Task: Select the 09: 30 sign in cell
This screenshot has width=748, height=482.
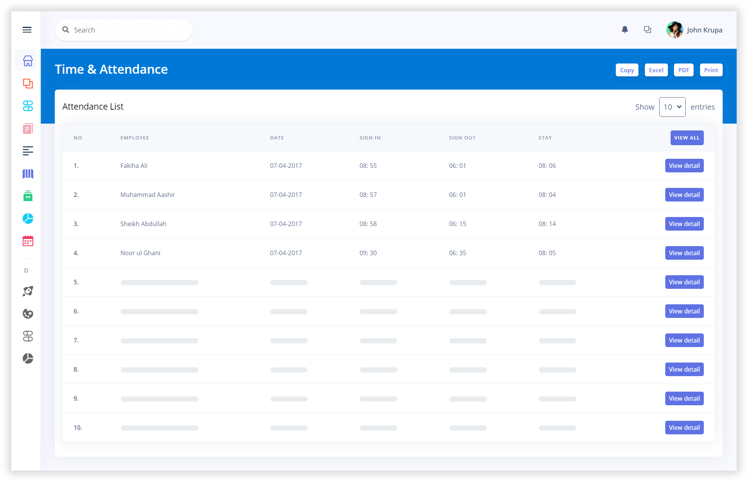Action: click(368, 253)
